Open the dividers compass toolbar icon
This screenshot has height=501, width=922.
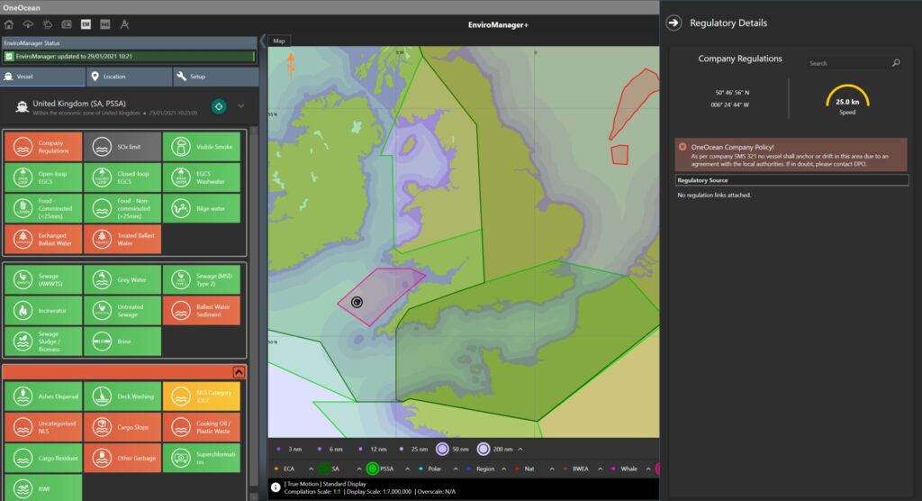124,24
